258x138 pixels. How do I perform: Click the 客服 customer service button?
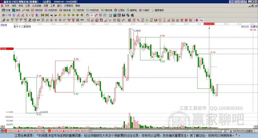coord(232,2)
